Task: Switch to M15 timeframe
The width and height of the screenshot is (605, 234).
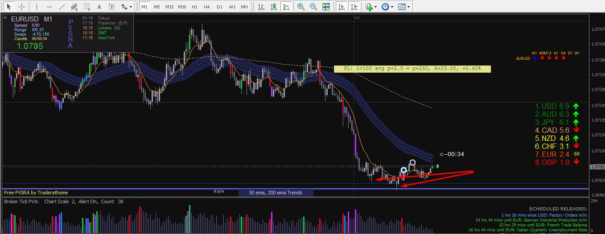Action: pyautogui.click(x=169, y=7)
